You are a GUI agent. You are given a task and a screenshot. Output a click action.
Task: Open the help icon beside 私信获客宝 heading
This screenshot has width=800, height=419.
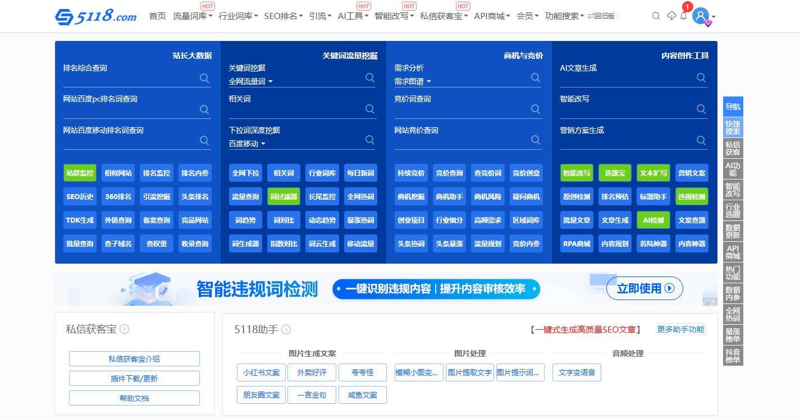(x=125, y=329)
